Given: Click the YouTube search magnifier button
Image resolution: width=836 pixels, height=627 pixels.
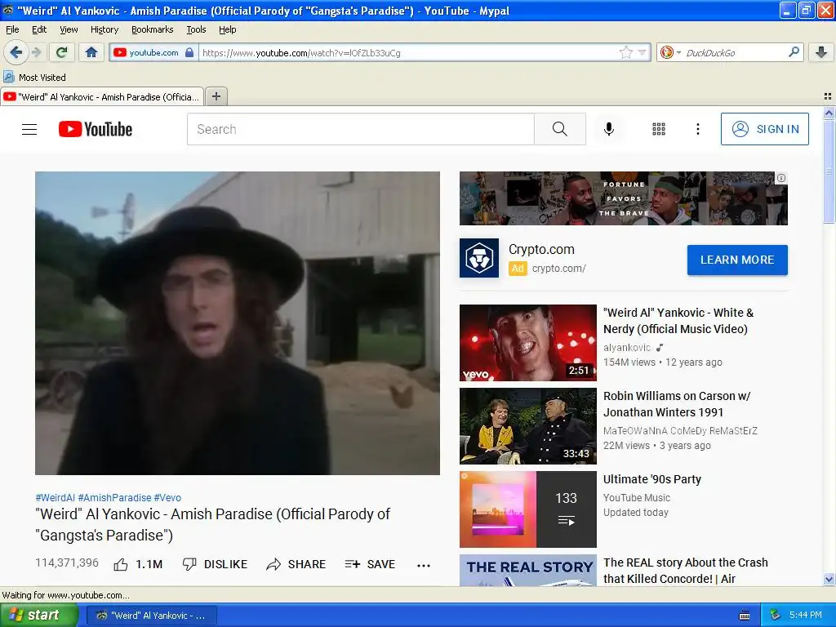Looking at the screenshot, I should click(560, 129).
